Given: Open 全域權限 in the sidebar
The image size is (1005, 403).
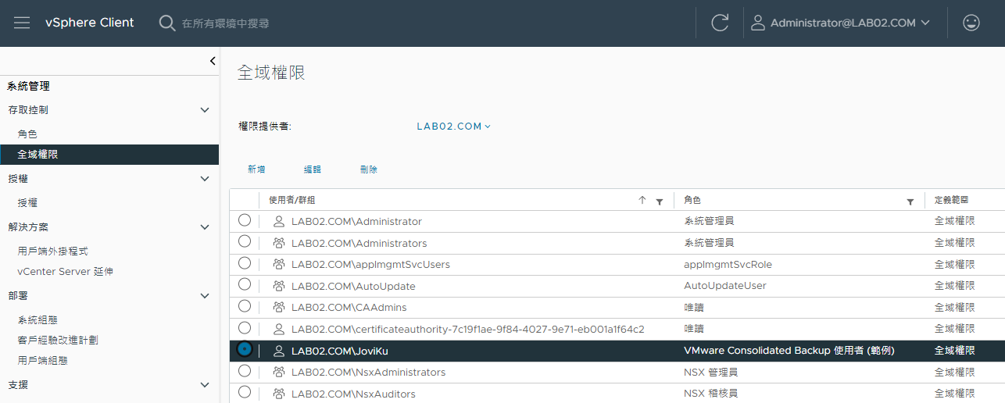Looking at the screenshot, I should click(x=109, y=155).
